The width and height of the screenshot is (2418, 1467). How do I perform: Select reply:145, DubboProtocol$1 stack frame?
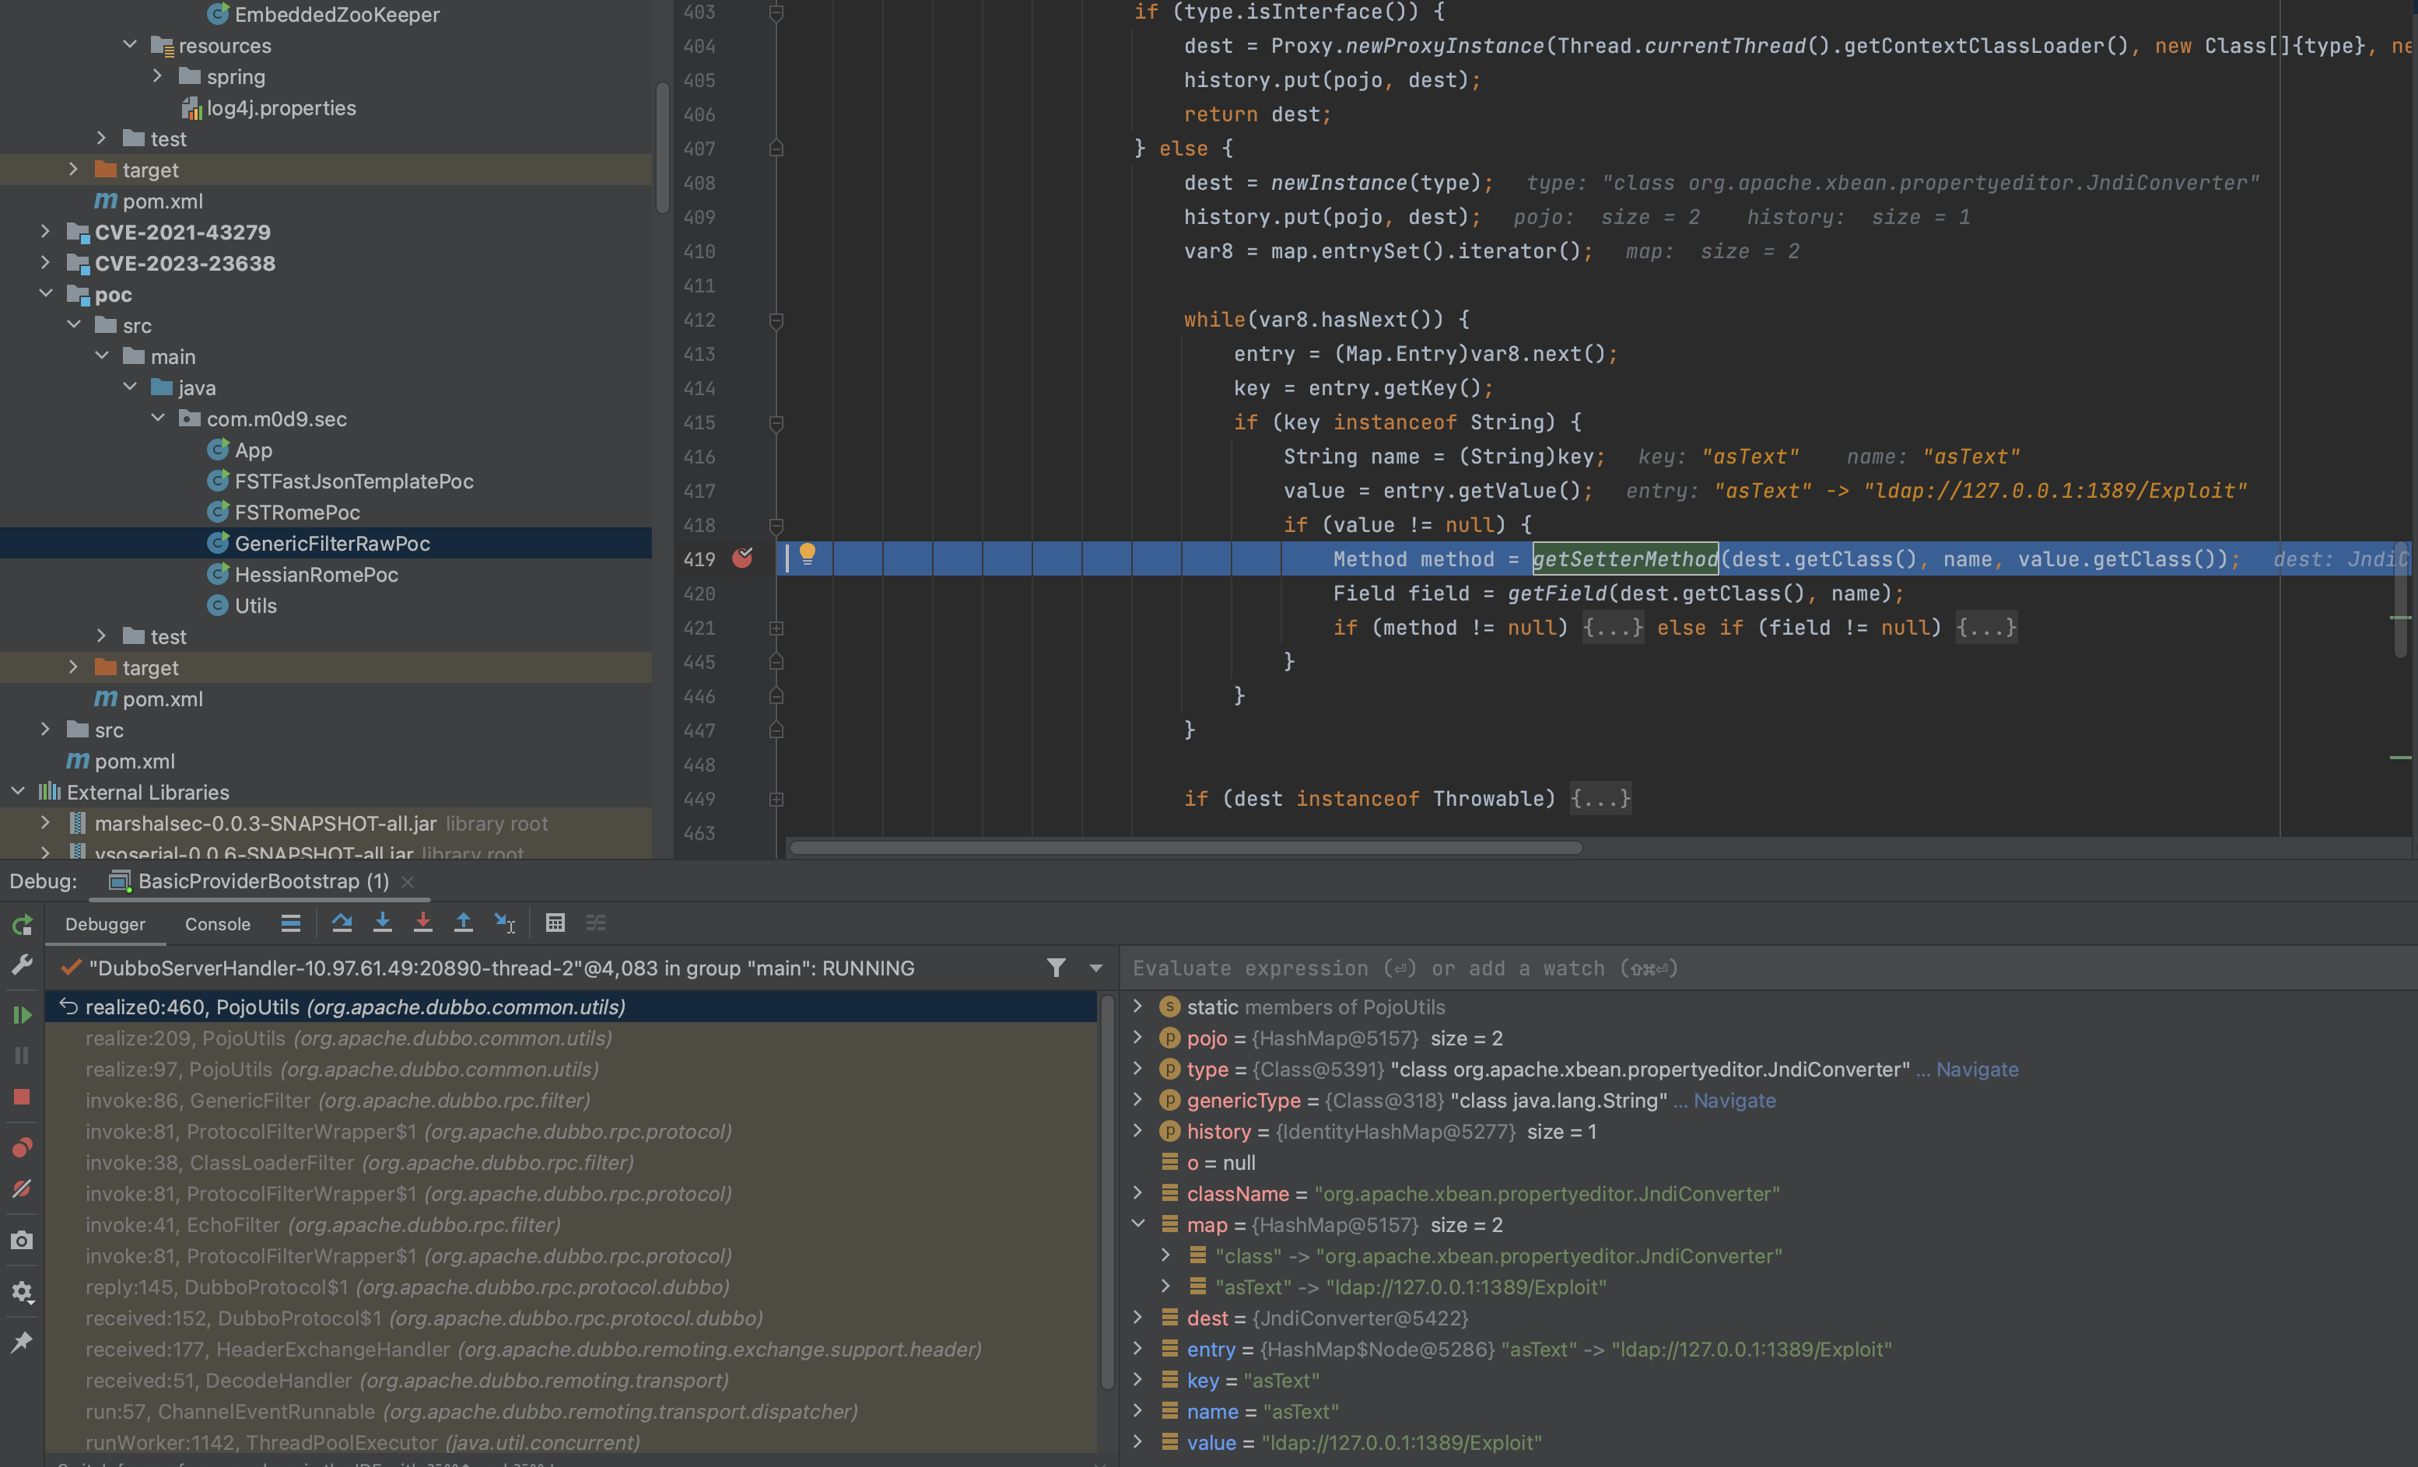click(407, 1287)
